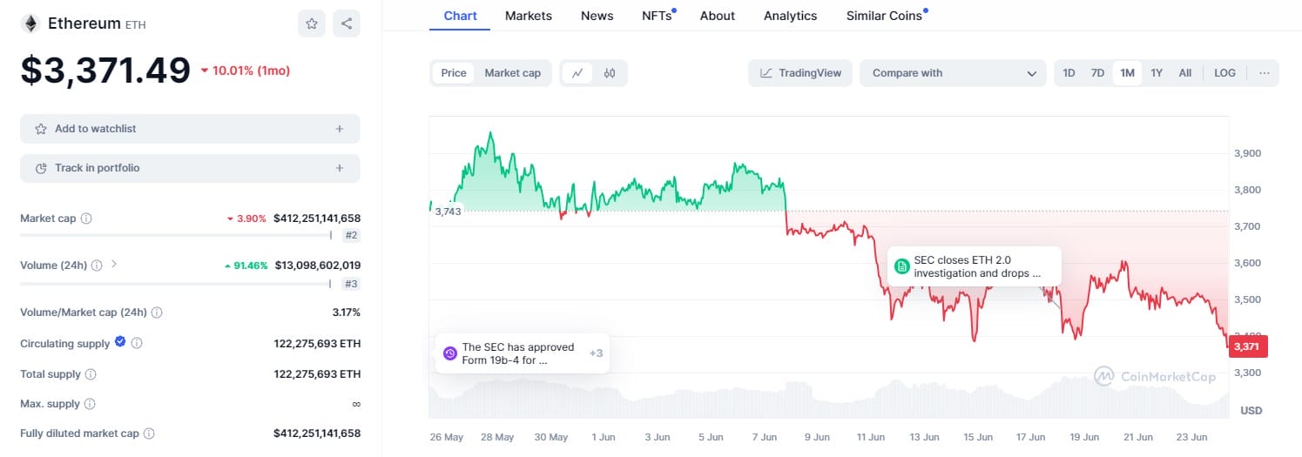Click the star favorite icon
This screenshot has width=1302, height=457.
tap(312, 24)
